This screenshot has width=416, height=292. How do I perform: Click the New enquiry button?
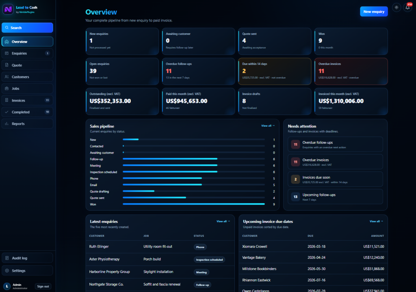[x=374, y=11]
